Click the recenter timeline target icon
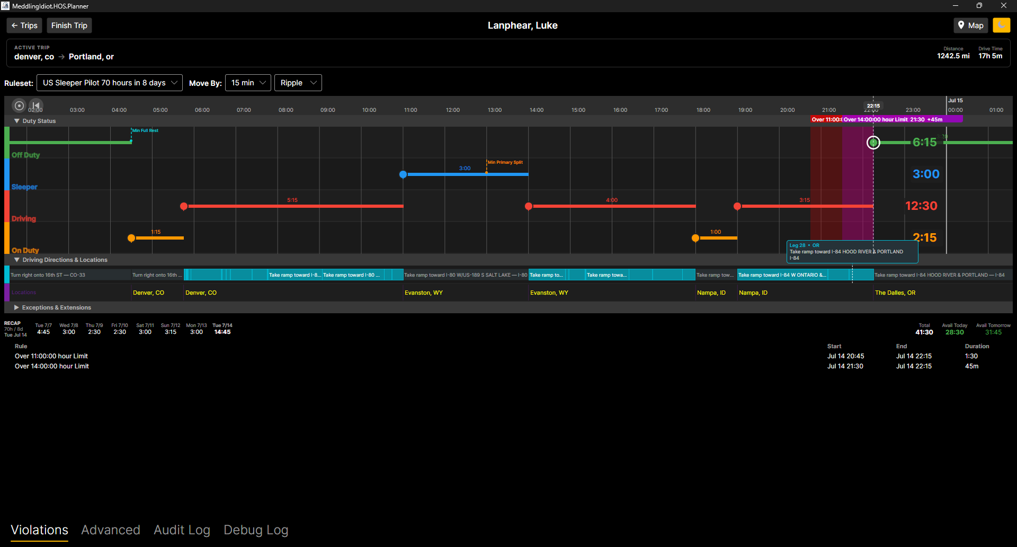 (19, 105)
